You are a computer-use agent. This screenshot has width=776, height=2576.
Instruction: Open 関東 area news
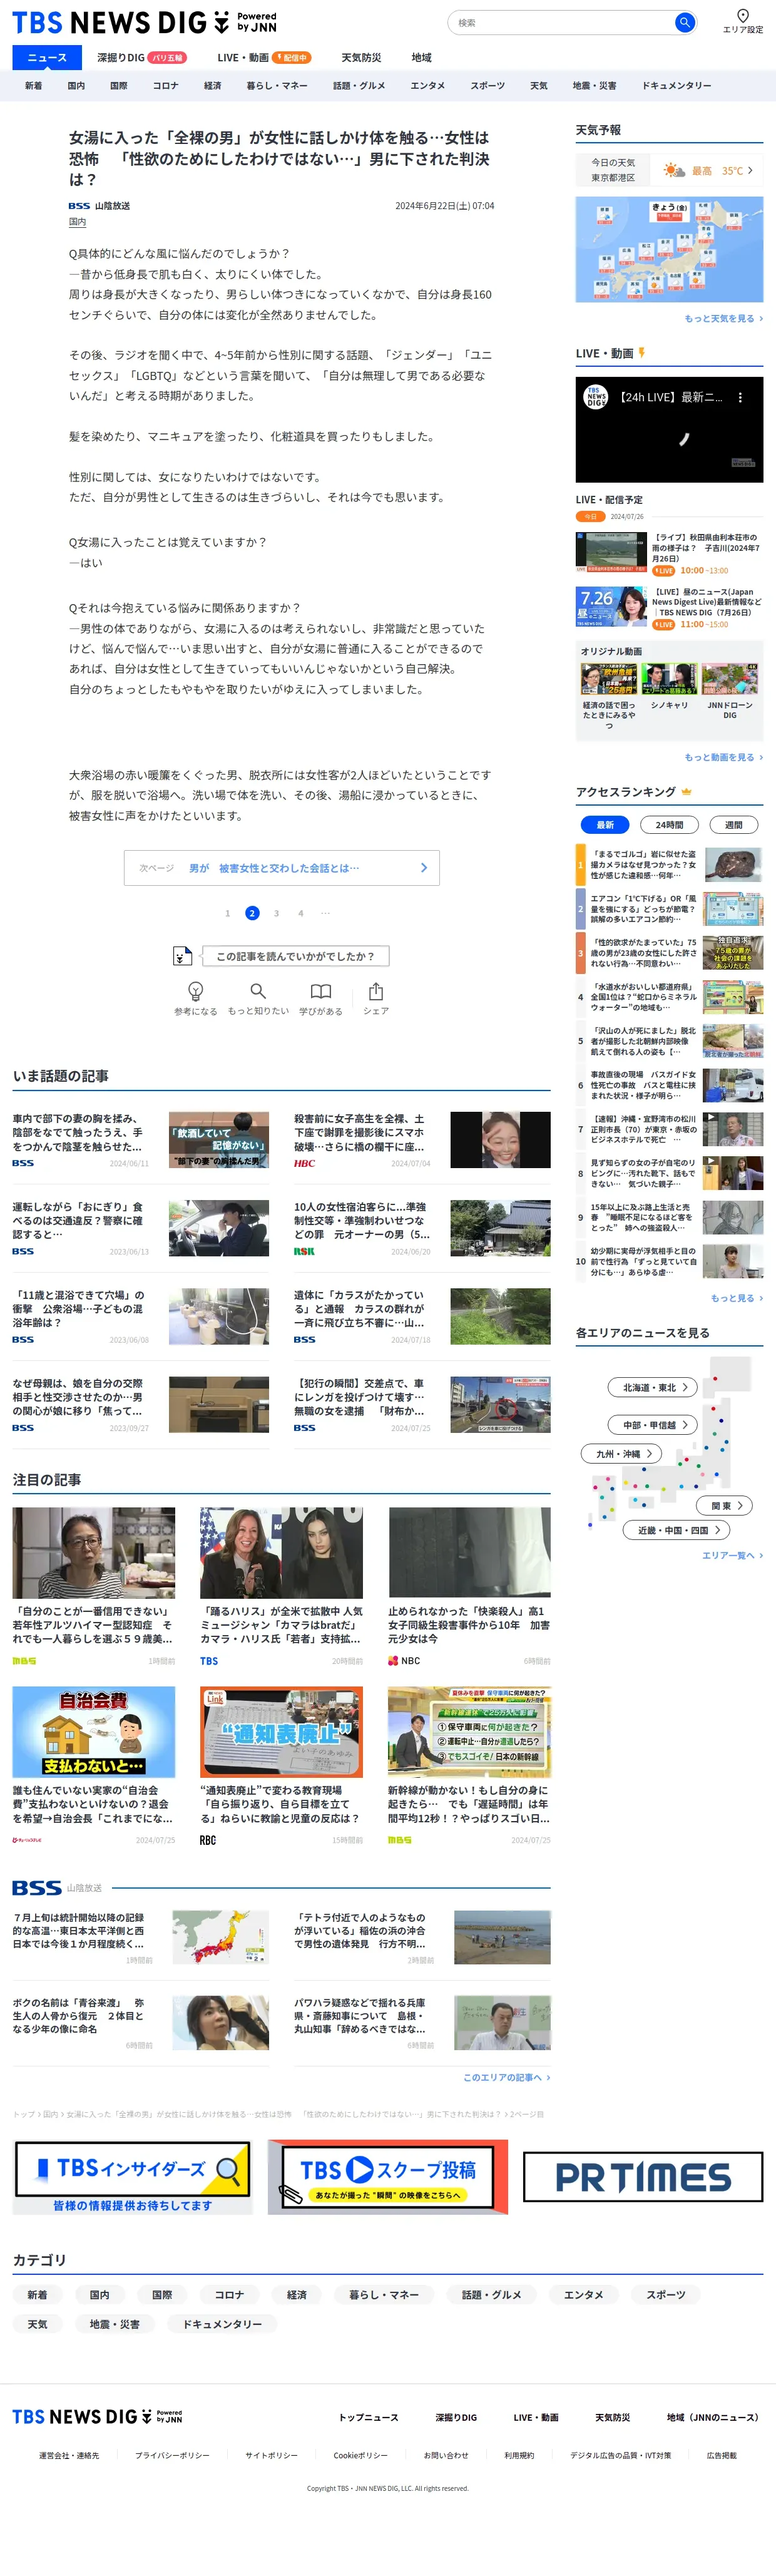point(725,1505)
